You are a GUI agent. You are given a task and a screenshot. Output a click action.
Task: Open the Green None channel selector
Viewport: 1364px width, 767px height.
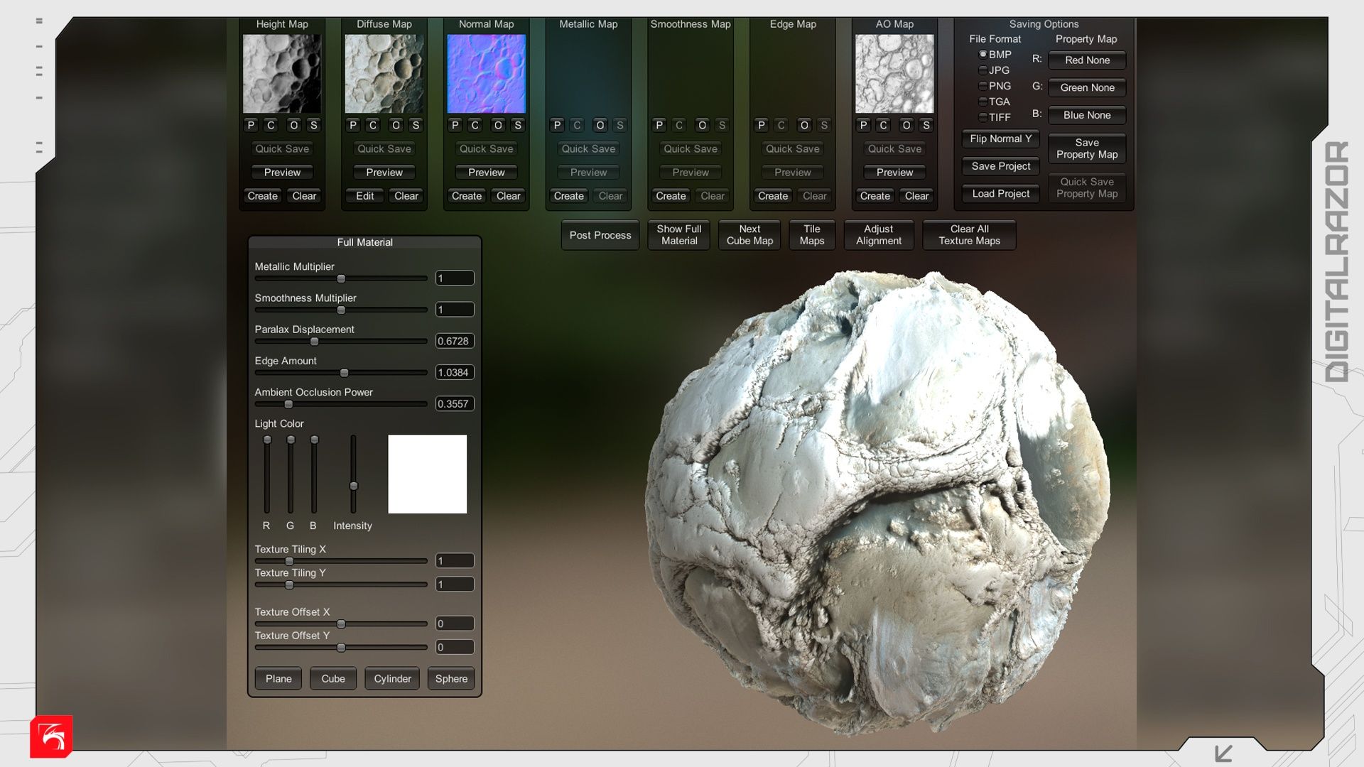pos(1087,88)
